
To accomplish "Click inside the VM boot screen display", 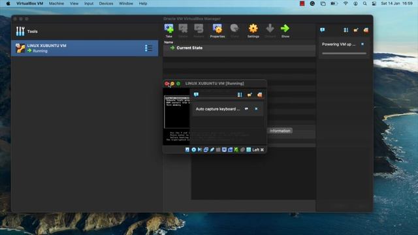I will click(176, 117).
